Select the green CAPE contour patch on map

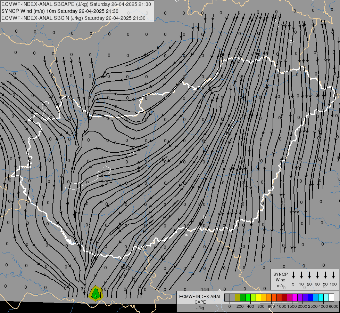pyautogui.click(x=96, y=294)
